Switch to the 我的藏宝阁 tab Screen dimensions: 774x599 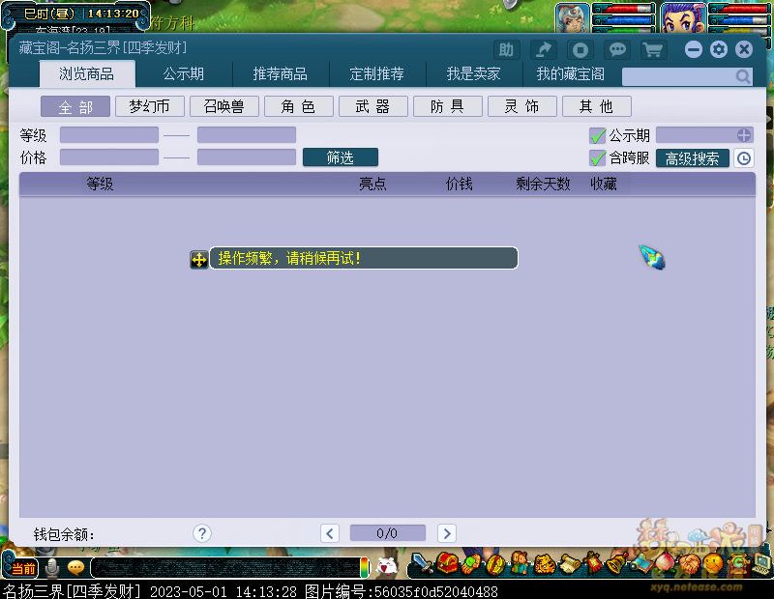click(571, 74)
